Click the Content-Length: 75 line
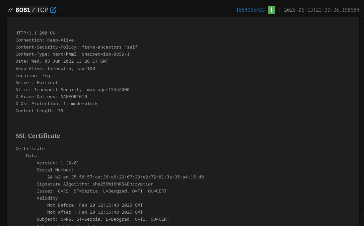The image size is (364, 226). 39,111
